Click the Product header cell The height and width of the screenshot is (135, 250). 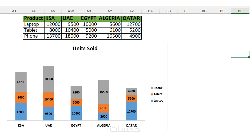pos(34,18)
